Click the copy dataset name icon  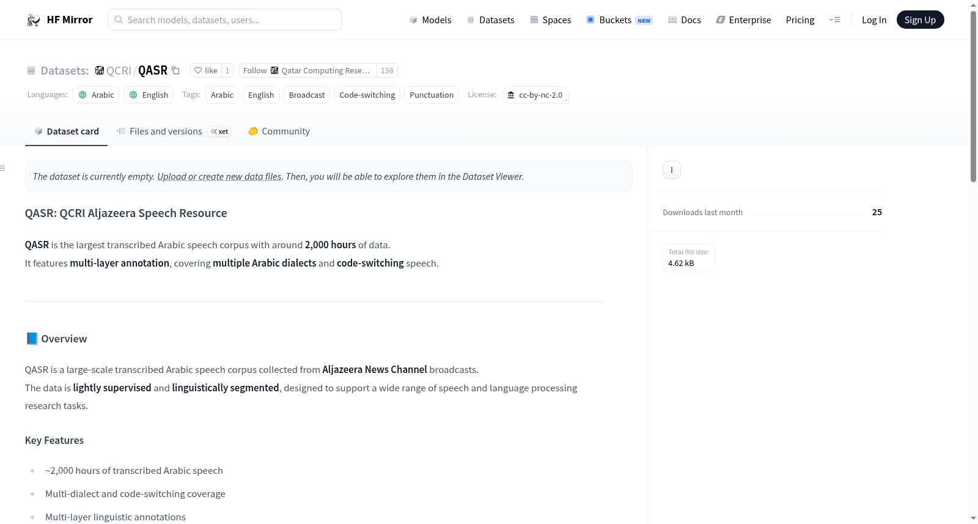175,70
